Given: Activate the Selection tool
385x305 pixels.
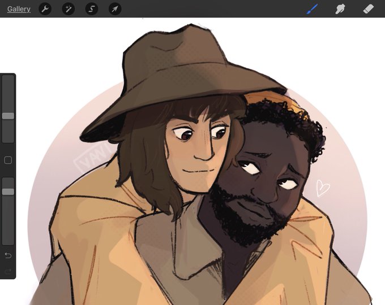Looking at the screenshot, I should coord(92,9).
